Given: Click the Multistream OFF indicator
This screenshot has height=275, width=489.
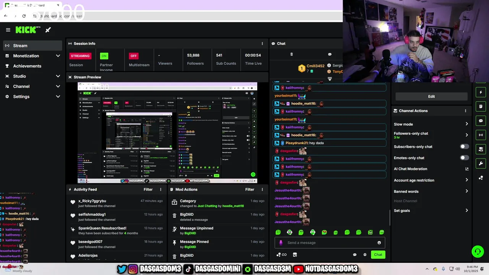Looking at the screenshot, I should 133,56.
